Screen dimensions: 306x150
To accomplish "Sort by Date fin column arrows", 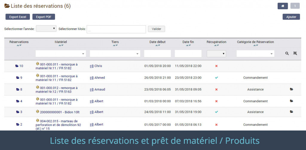I will (188, 45).
